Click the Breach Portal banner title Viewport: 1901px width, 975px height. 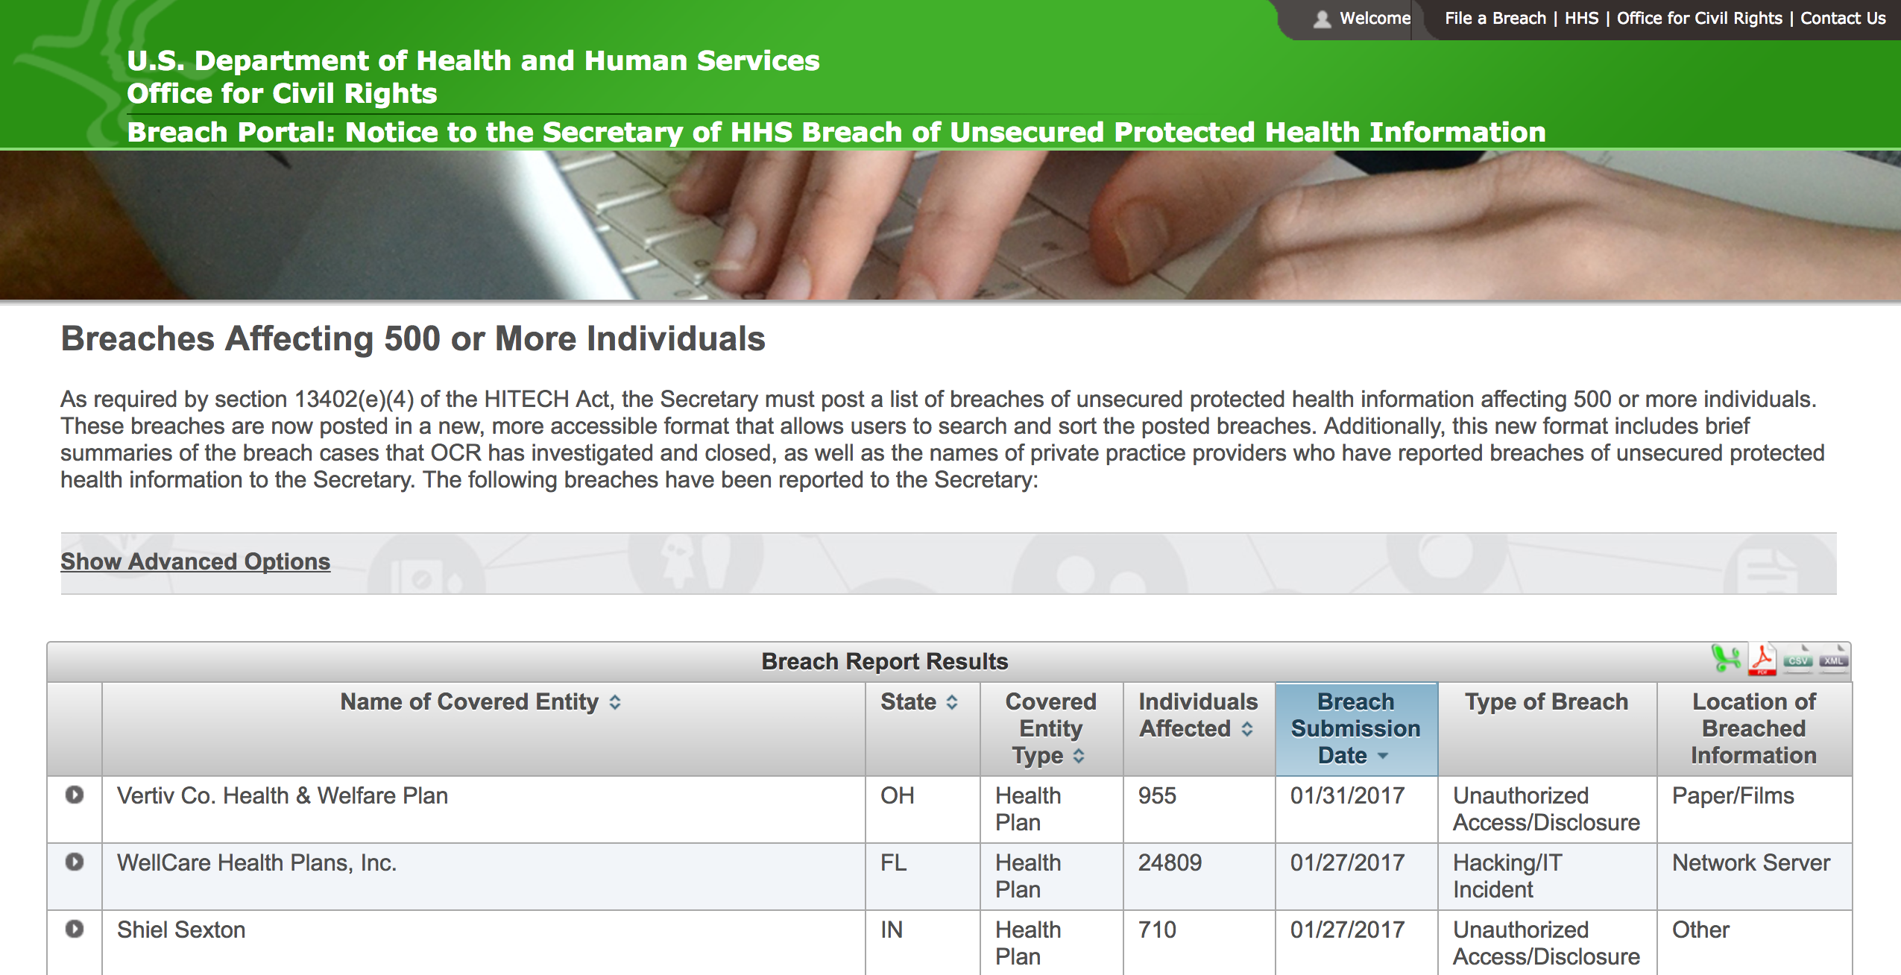tap(836, 132)
